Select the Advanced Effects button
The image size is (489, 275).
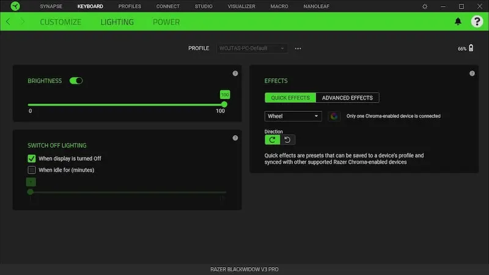pyautogui.click(x=348, y=98)
